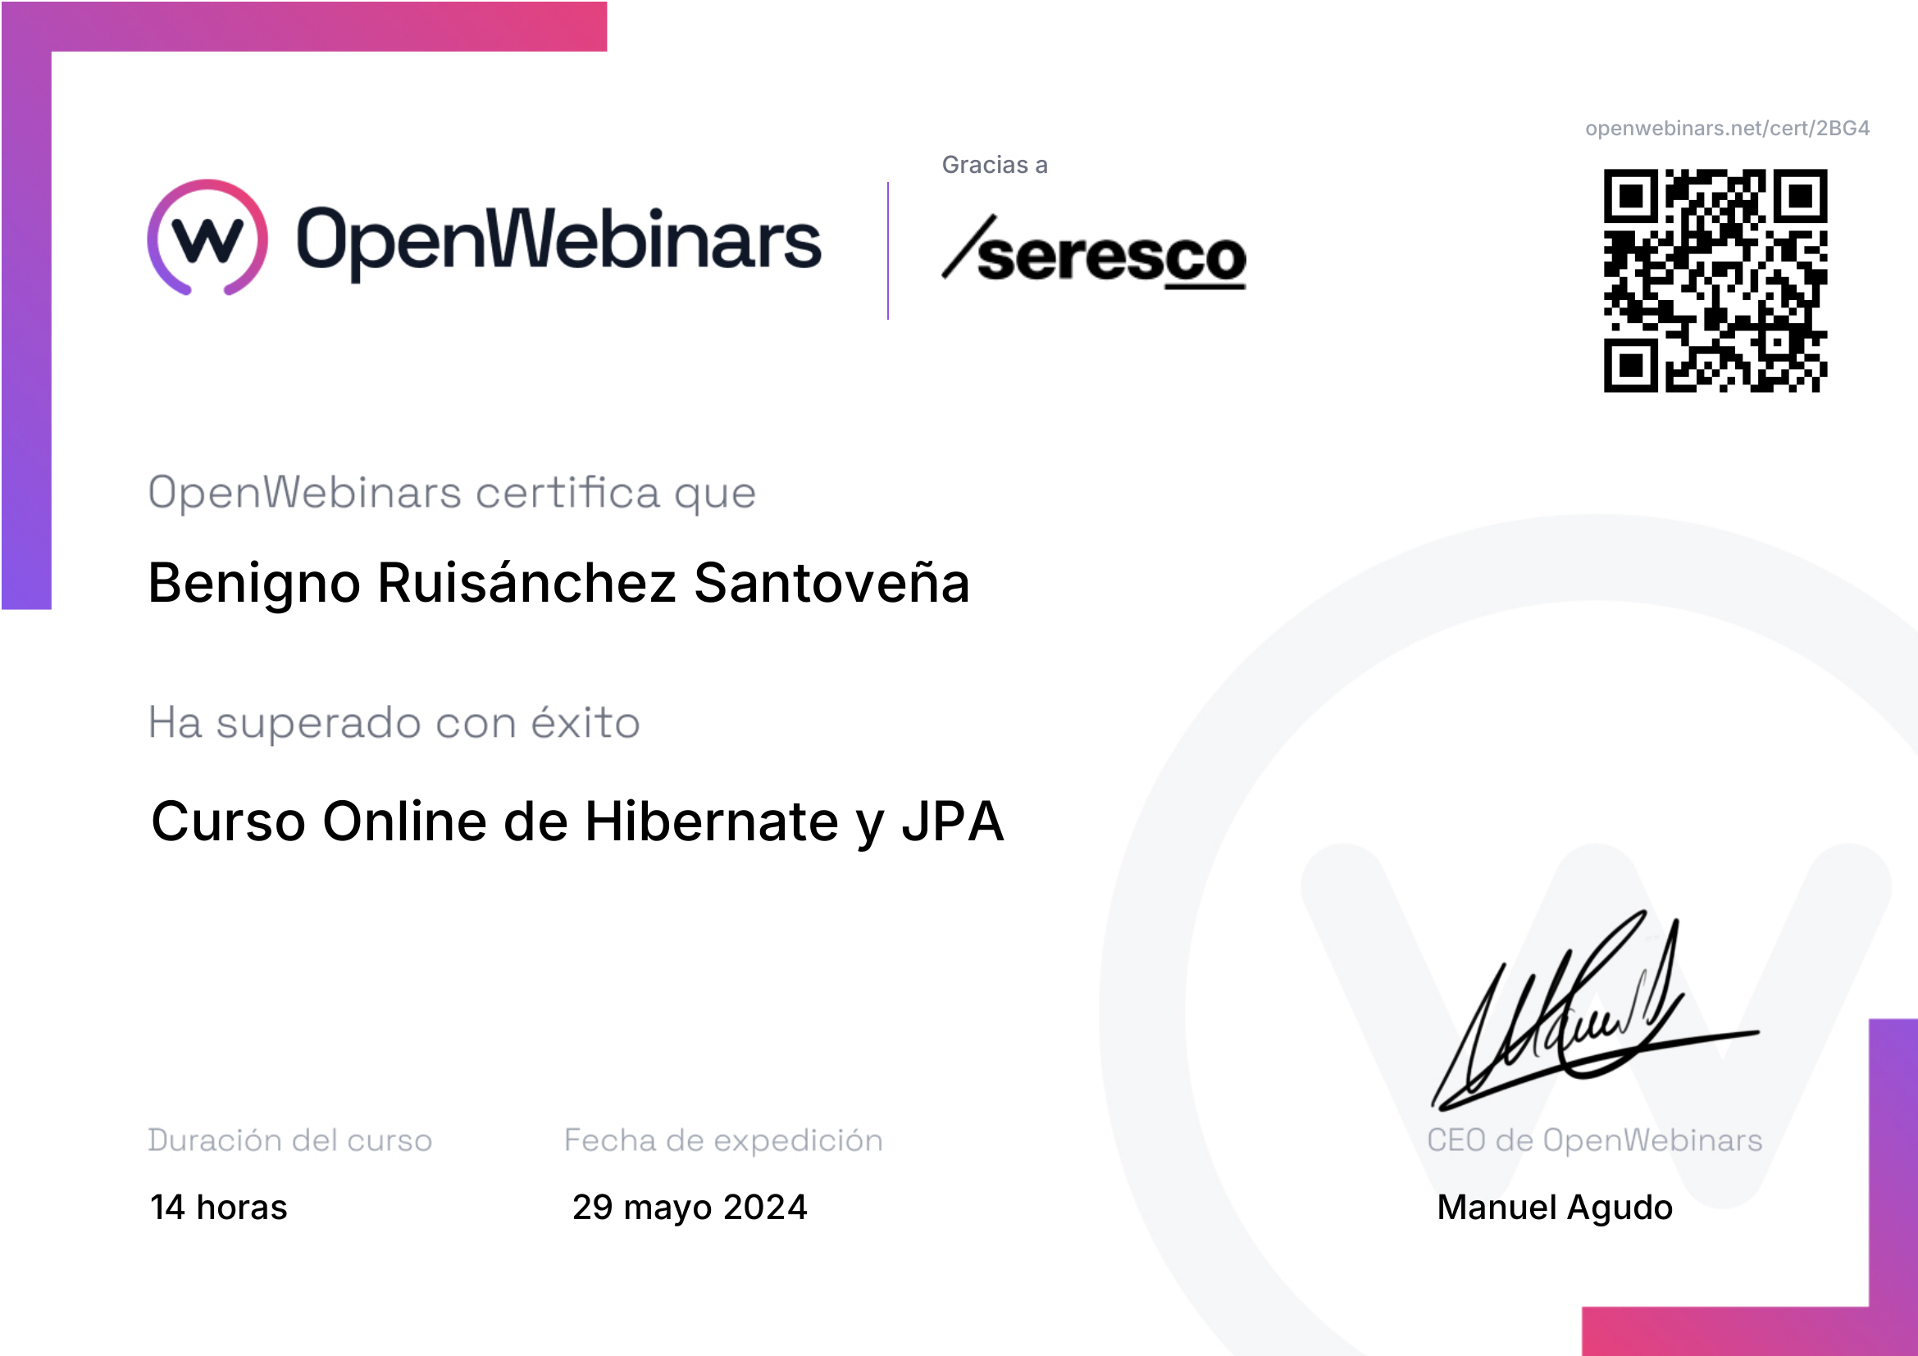Viewport: 1918px width, 1356px height.
Task: Click the 'Gracias a' label
Action: 994,166
